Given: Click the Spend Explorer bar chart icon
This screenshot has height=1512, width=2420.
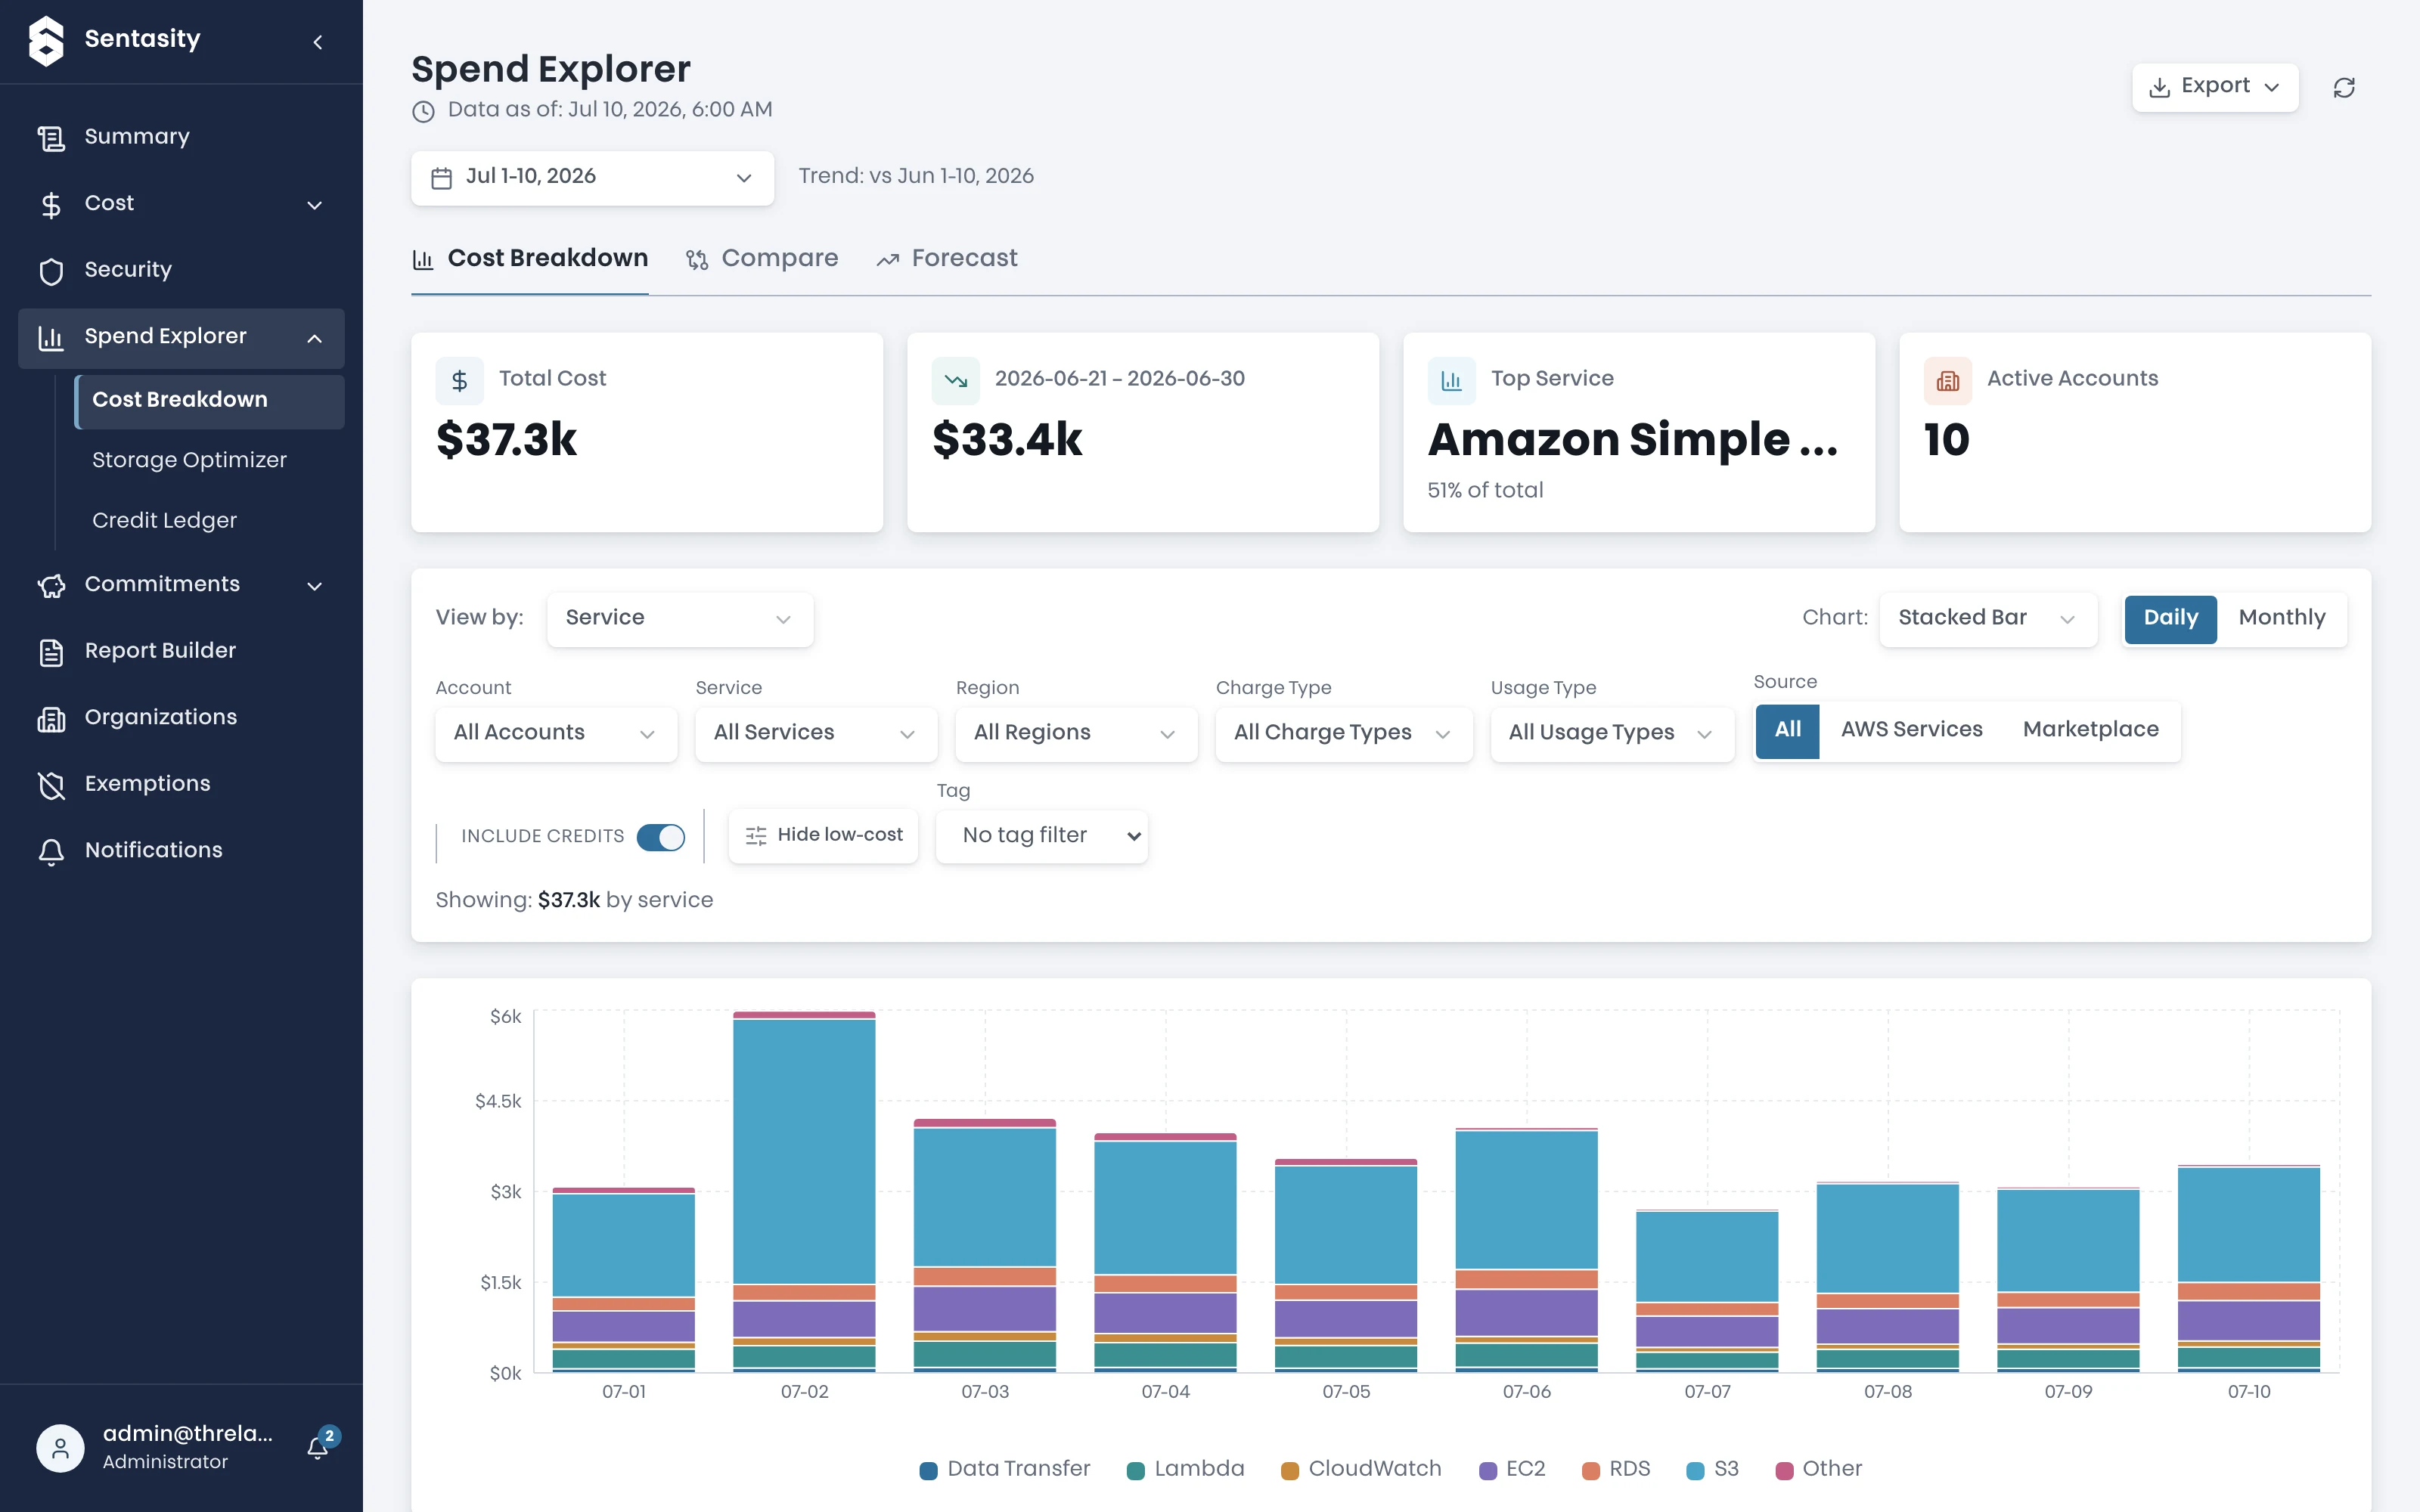Looking at the screenshot, I should [51, 337].
